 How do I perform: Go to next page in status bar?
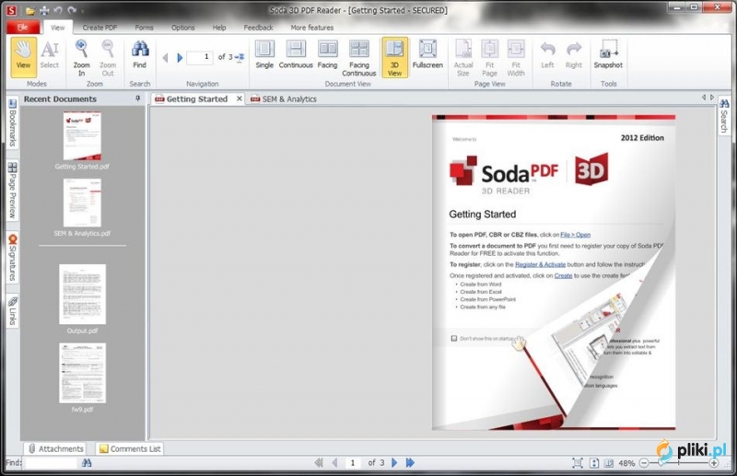pos(394,463)
